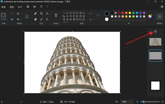Expand the selection tool options chevron

3,19
